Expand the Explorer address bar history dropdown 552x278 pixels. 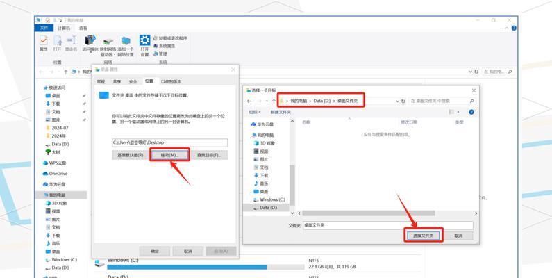point(470,72)
